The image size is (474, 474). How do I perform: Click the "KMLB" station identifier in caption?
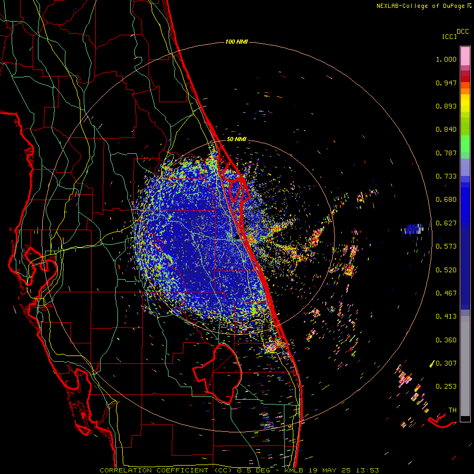pyautogui.click(x=294, y=470)
